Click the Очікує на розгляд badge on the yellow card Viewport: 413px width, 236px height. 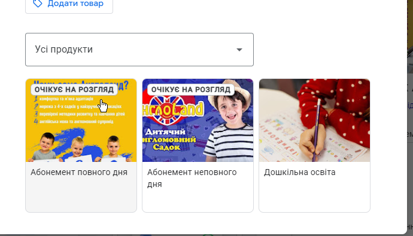[x=74, y=90]
